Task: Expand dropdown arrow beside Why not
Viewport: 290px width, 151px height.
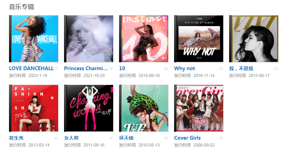Action: pos(221,68)
